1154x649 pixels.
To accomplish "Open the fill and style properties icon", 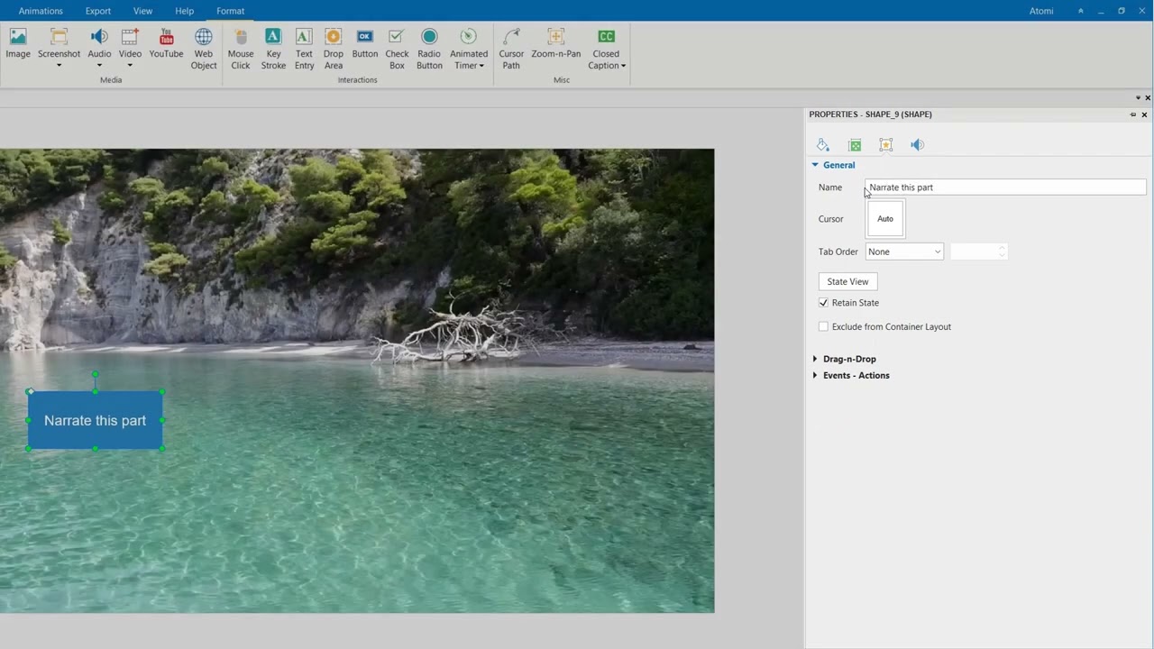I will tap(822, 145).
